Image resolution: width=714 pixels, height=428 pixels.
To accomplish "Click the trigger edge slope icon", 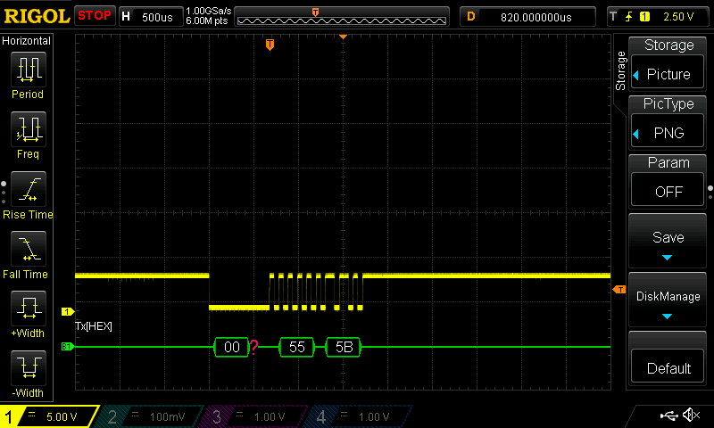I will [x=629, y=17].
